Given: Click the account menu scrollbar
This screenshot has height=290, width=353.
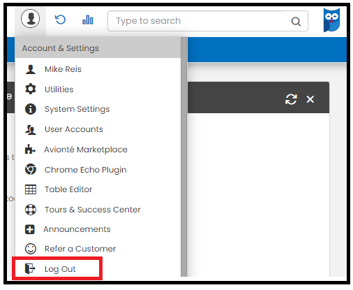Looking at the screenshot, I should [184, 157].
